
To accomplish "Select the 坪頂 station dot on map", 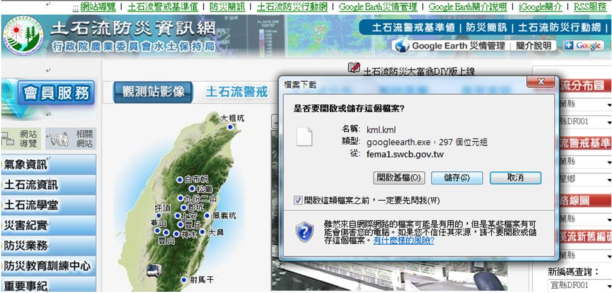I will point(158,215).
